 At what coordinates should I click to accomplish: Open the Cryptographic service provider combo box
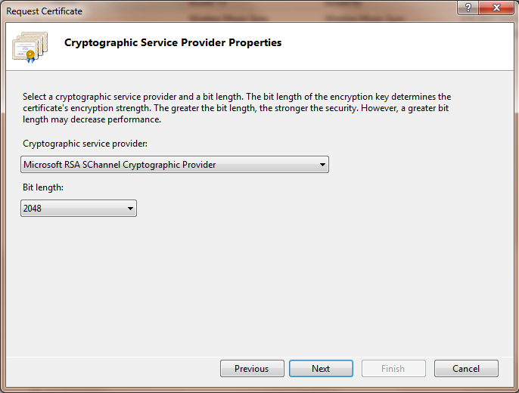(174, 165)
